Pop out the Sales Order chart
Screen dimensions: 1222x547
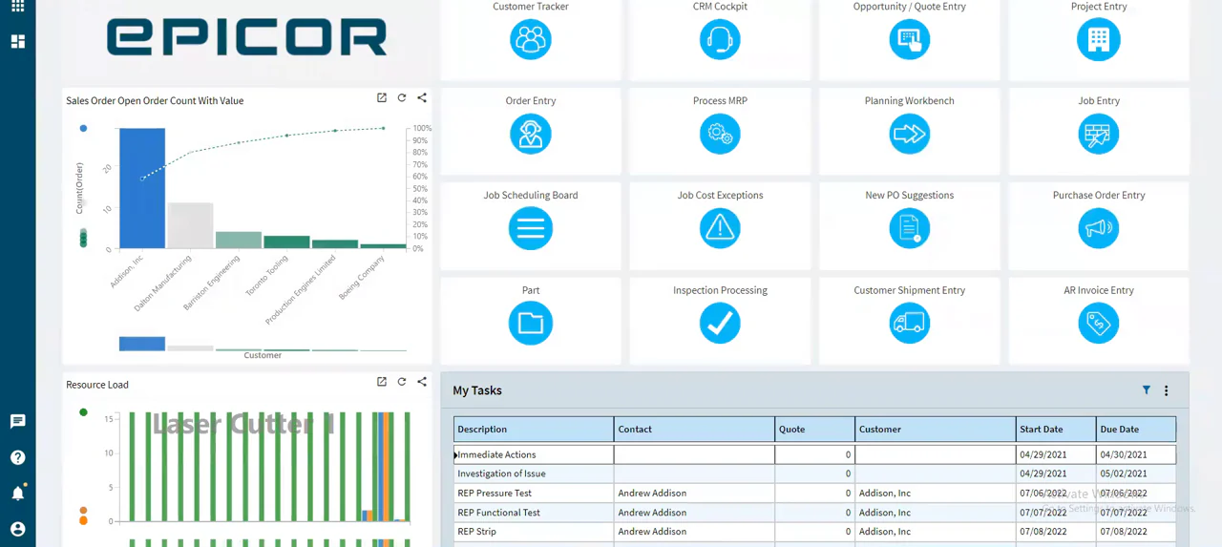(x=382, y=98)
